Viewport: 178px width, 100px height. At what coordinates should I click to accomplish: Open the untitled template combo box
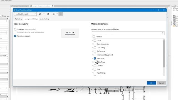point(25,14)
